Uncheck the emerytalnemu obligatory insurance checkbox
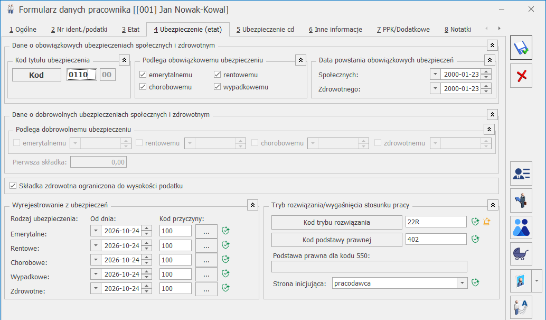Image resolution: width=546 pixels, height=320 pixels. [143, 75]
